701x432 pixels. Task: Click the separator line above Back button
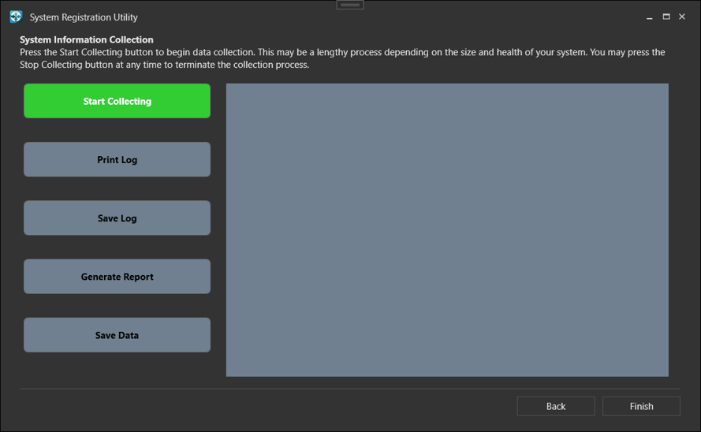click(349, 389)
